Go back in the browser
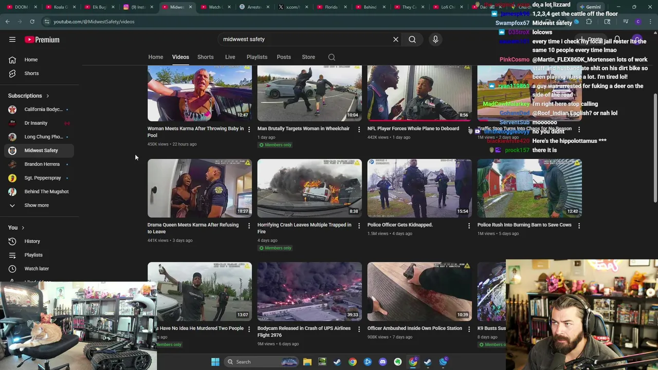The image size is (658, 370). pyautogui.click(x=8, y=22)
